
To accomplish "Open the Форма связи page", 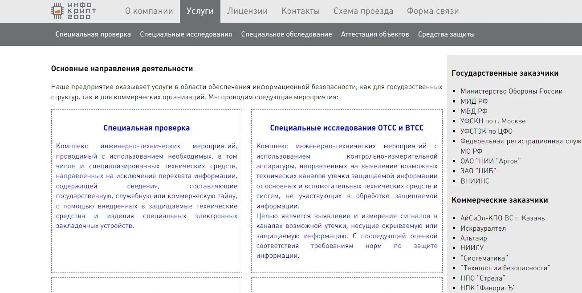I will pyautogui.click(x=433, y=11).
